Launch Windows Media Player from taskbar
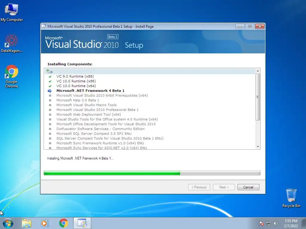This screenshot has height=229, width=306. coord(45,223)
